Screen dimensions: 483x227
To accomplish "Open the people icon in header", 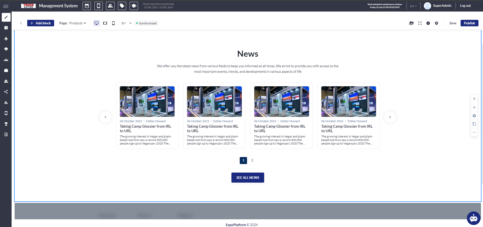I will pyautogui.click(x=110, y=6).
